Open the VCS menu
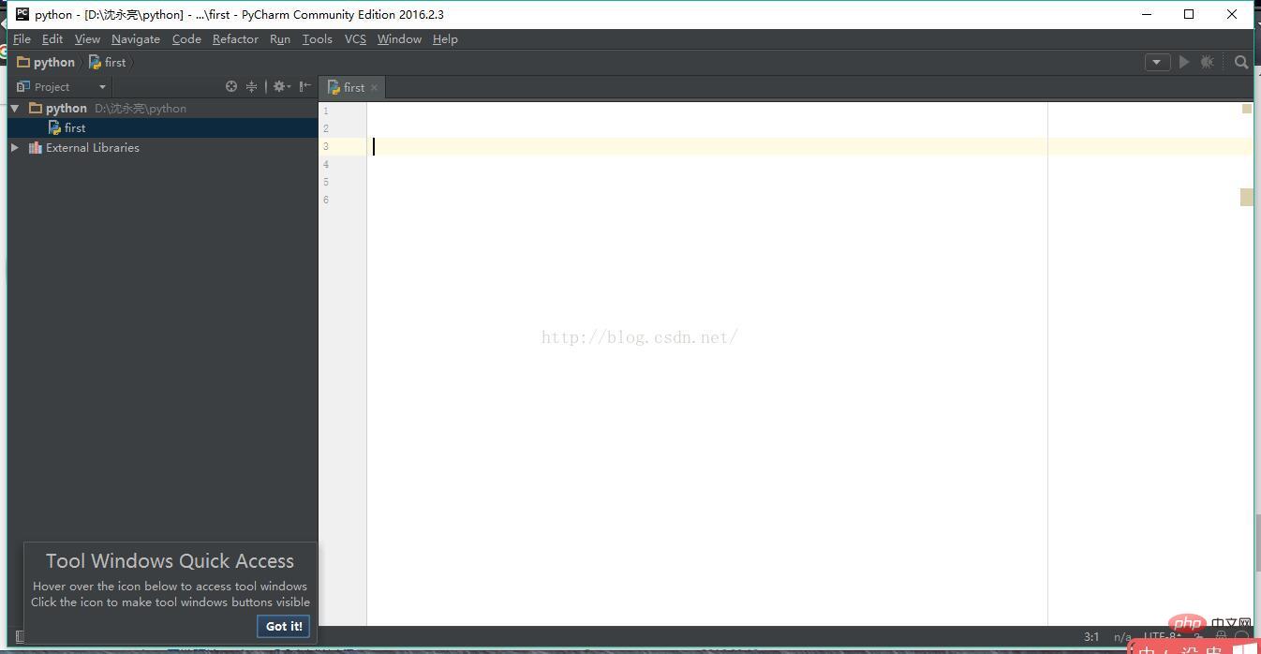 (355, 39)
